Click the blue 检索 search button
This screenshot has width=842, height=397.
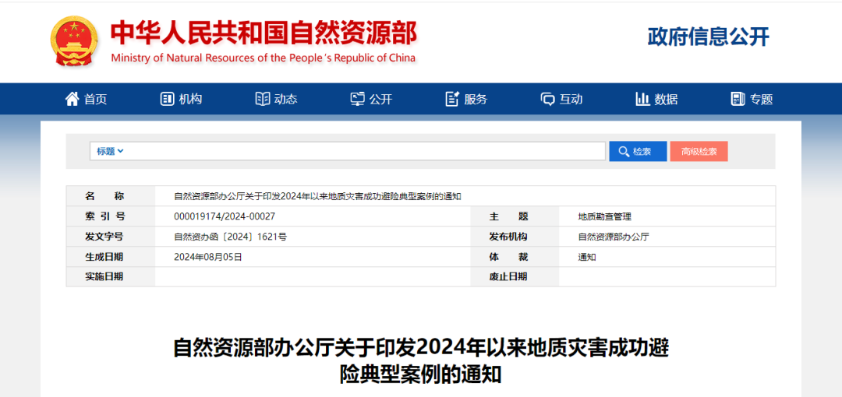coord(638,151)
